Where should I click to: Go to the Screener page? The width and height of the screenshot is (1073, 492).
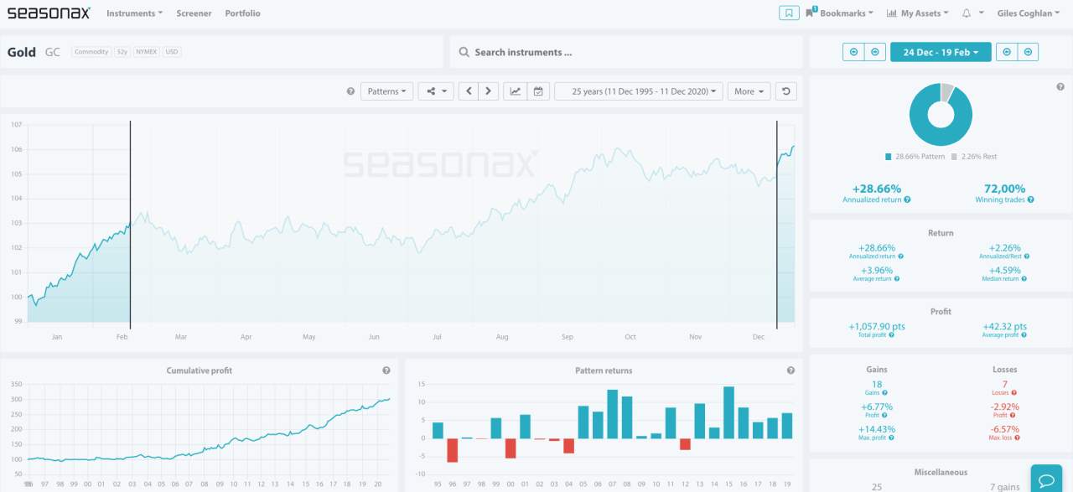(194, 13)
